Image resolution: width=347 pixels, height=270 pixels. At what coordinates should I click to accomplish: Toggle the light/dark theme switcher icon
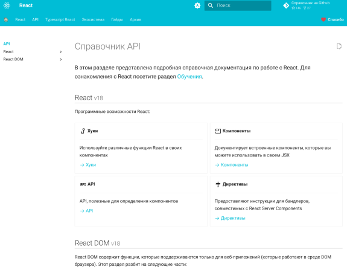point(197,5)
